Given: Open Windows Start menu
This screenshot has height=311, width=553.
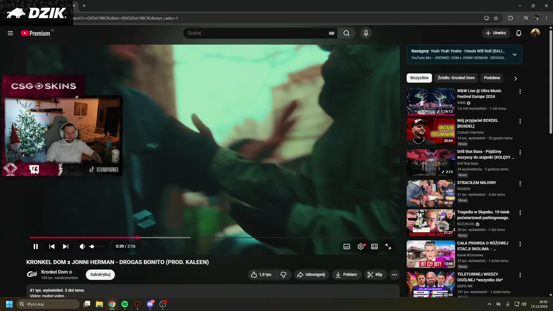Looking at the screenshot, I should 9,304.
